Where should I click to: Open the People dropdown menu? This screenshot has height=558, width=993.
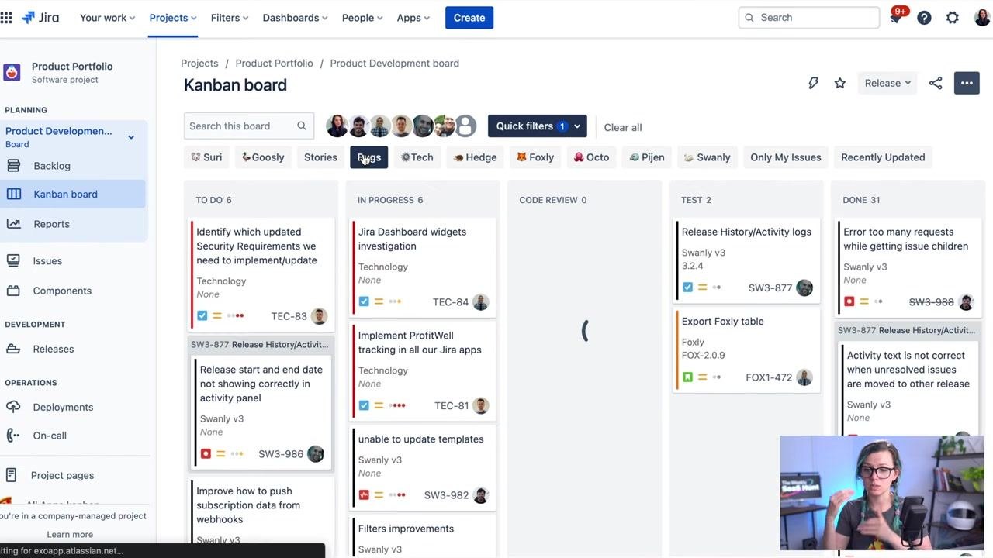[x=362, y=18]
